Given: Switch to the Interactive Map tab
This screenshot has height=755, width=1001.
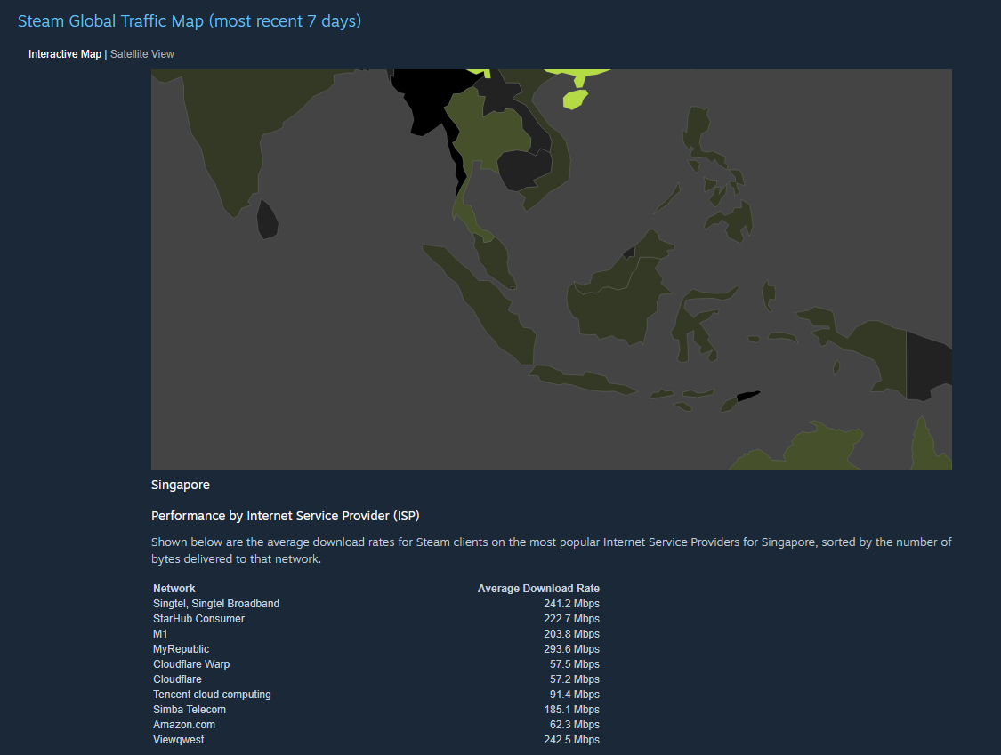Looking at the screenshot, I should click(64, 54).
